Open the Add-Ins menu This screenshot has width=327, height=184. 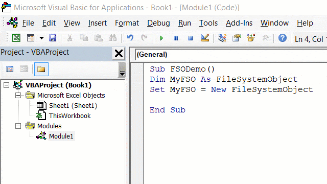point(239,23)
